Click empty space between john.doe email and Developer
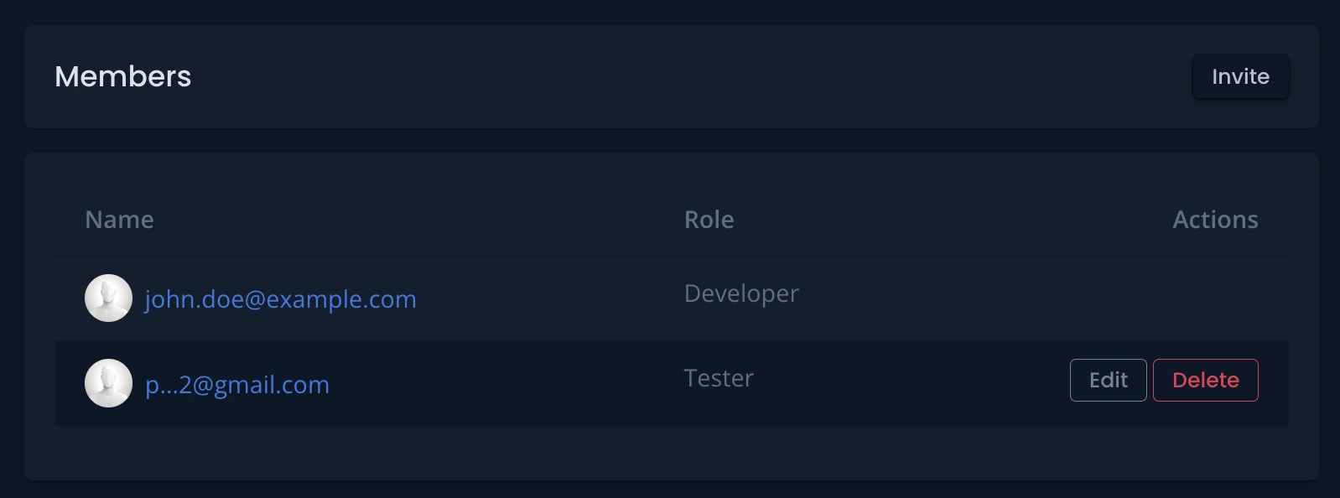 coord(545,298)
